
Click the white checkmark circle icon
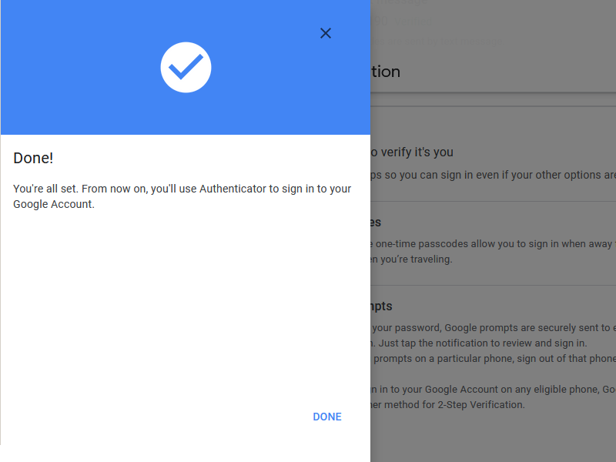tap(186, 68)
